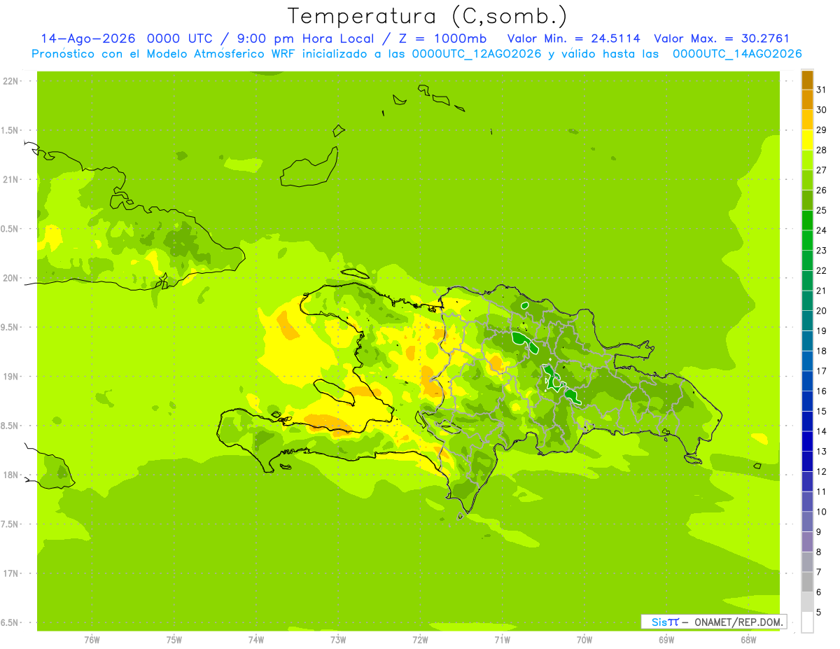Pick the yellow swatch between 28 and 29
Image resolution: width=840 pixels, height=649 pixels.
807,140
